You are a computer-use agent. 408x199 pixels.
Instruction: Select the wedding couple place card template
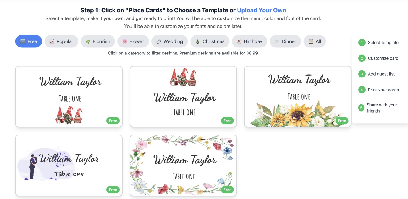[x=69, y=165]
